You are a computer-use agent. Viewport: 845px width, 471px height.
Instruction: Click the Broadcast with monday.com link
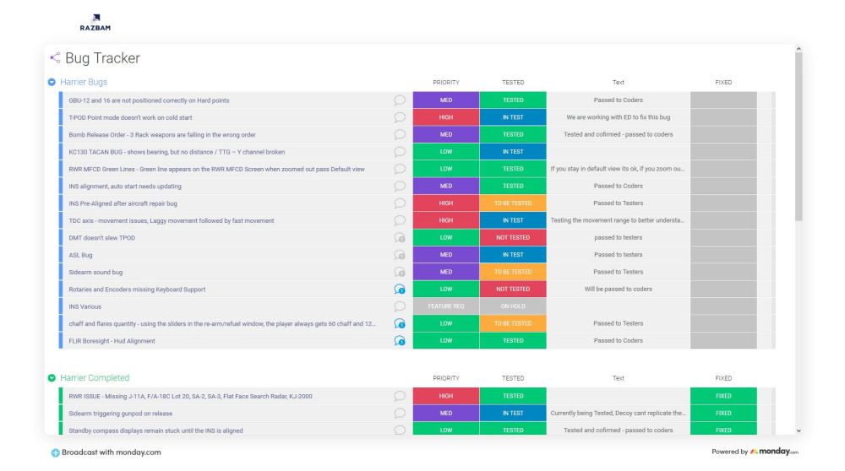[x=106, y=452]
